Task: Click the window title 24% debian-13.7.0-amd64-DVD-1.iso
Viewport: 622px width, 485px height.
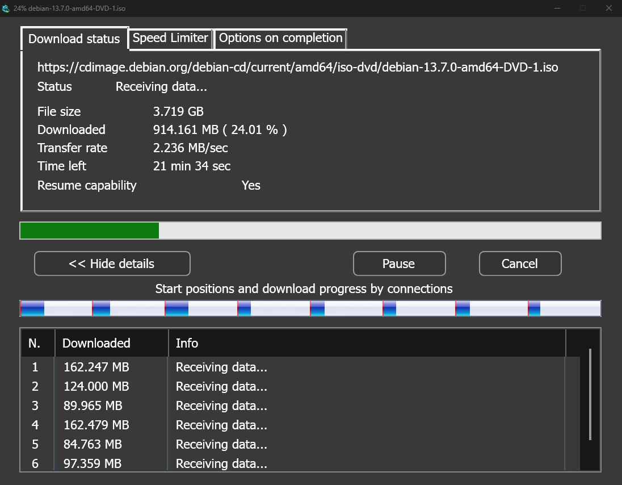Action: coord(69,9)
